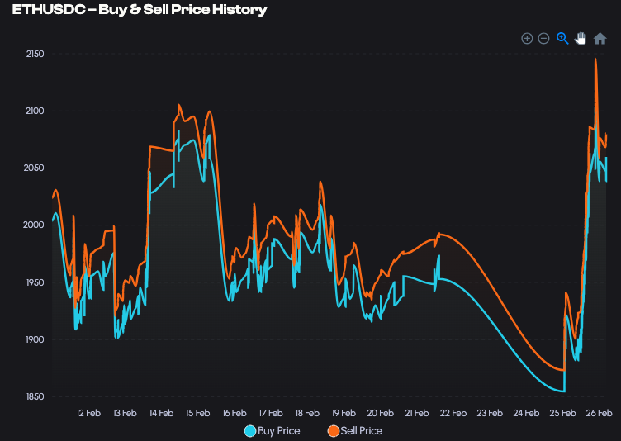This screenshot has width=621, height=441.
Task: Click the 12 Feb x-axis date label
Action: tap(88, 413)
